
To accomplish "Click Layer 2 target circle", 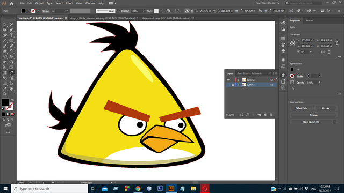I will [x=271, y=80].
